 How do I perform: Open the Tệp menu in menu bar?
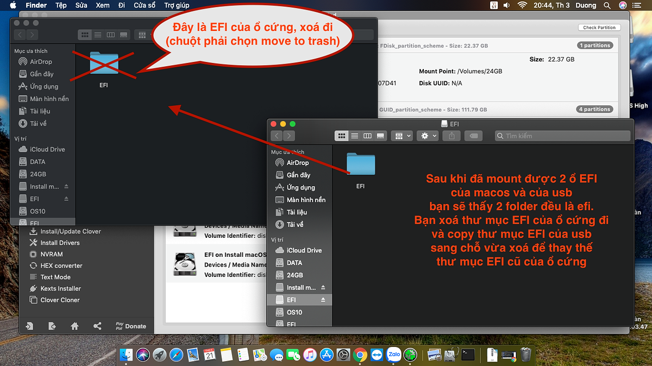tap(61, 5)
